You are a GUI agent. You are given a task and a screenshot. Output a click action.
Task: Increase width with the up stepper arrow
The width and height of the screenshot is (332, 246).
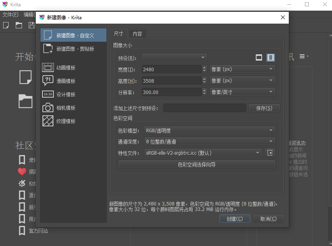click(204, 67)
